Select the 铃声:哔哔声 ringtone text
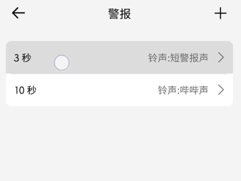Viewport: 241px width, 181px height. click(x=183, y=90)
